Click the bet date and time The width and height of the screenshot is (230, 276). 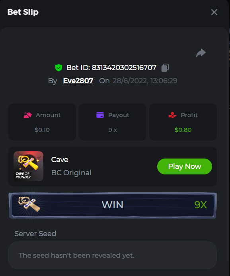pyautogui.click(x=145, y=81)
